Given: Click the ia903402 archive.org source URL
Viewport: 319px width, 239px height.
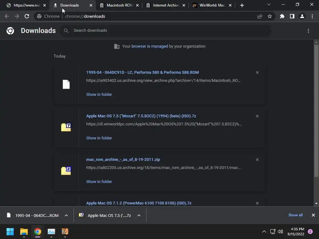Looking at the screenshot, I should [163, 81].
